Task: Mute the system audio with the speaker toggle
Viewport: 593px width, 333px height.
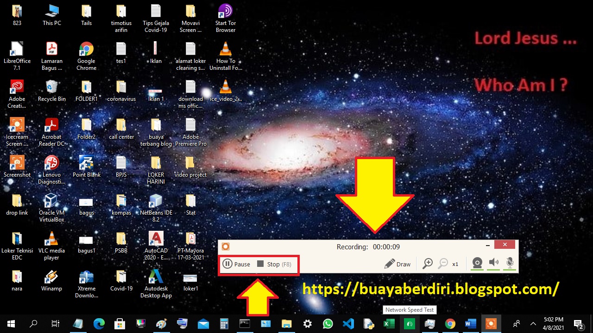Action: click(x=493, y=264)
